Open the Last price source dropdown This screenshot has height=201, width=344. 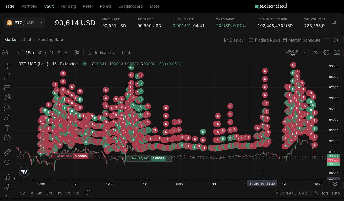tap(126, 52)
